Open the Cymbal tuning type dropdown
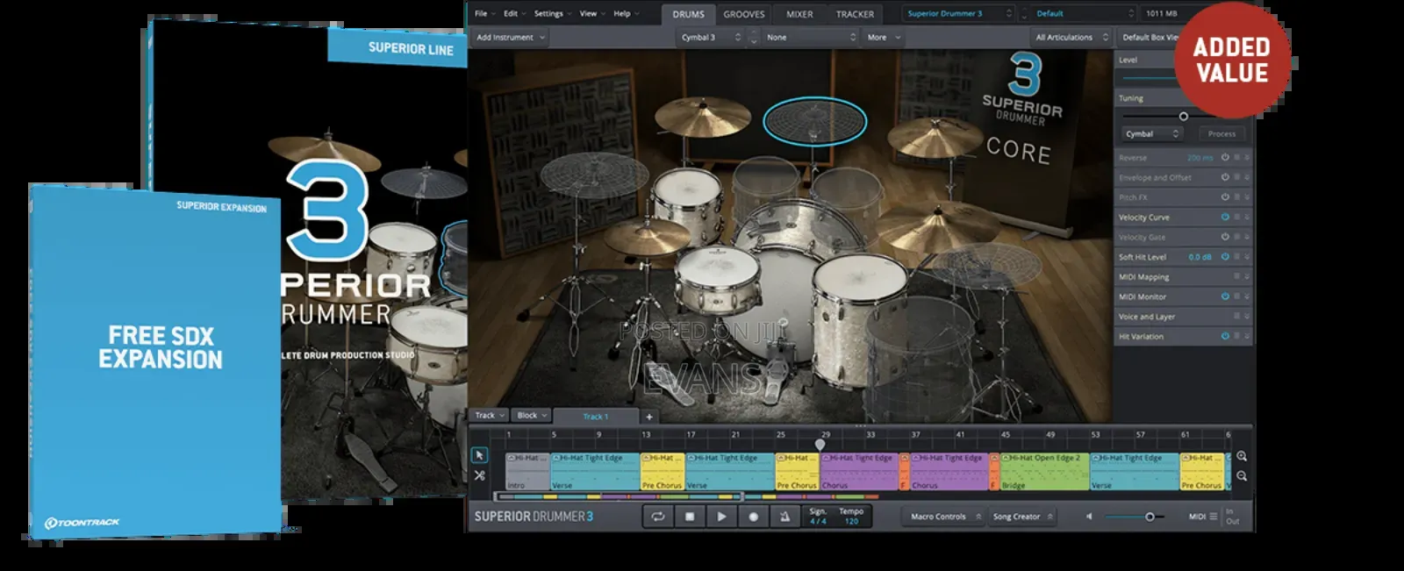1404x571 pixels. (x=1153, y=134)
